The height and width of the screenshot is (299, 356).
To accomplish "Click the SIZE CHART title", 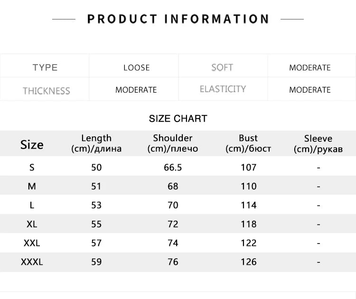I will pyautogui.click(x=178, y=119).
